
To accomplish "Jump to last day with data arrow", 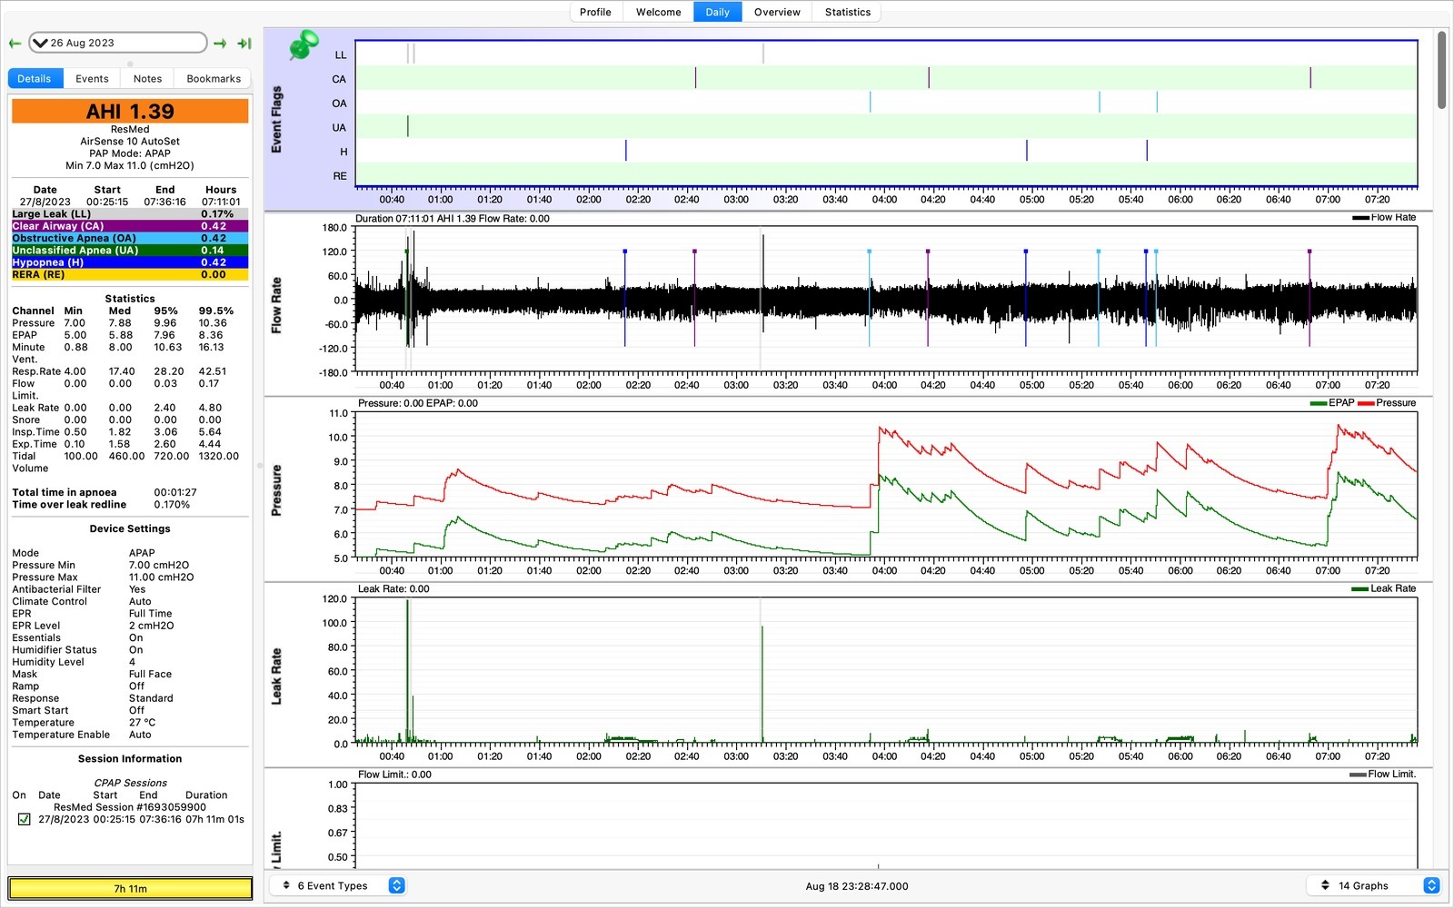I will [244, 43].
